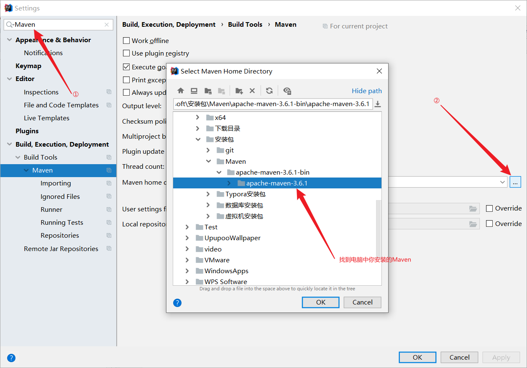Viewport: 527px width, 368px height.
Task: Enable Print exception stack traces checkbox
Action: 126,80
